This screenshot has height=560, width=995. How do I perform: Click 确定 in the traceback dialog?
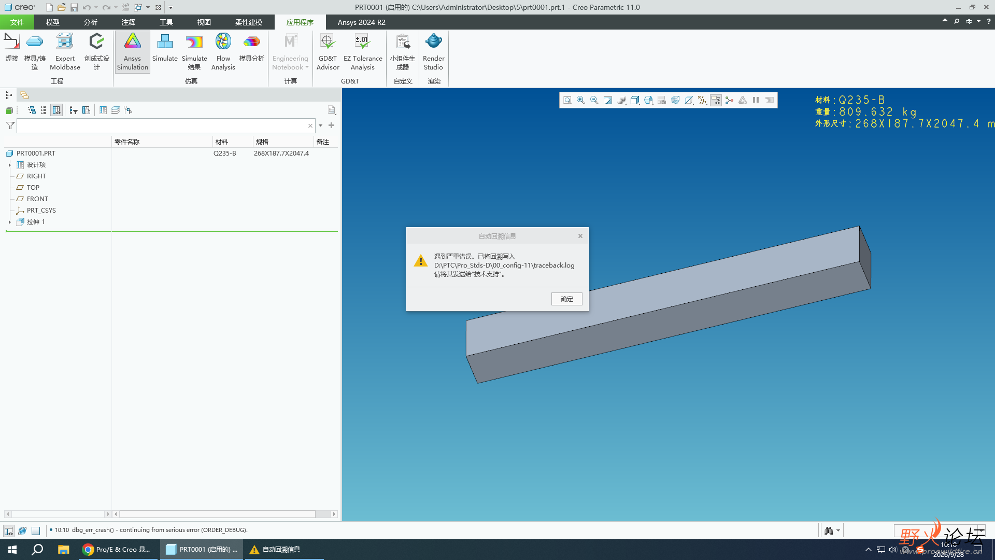click(x=566, y=299)
